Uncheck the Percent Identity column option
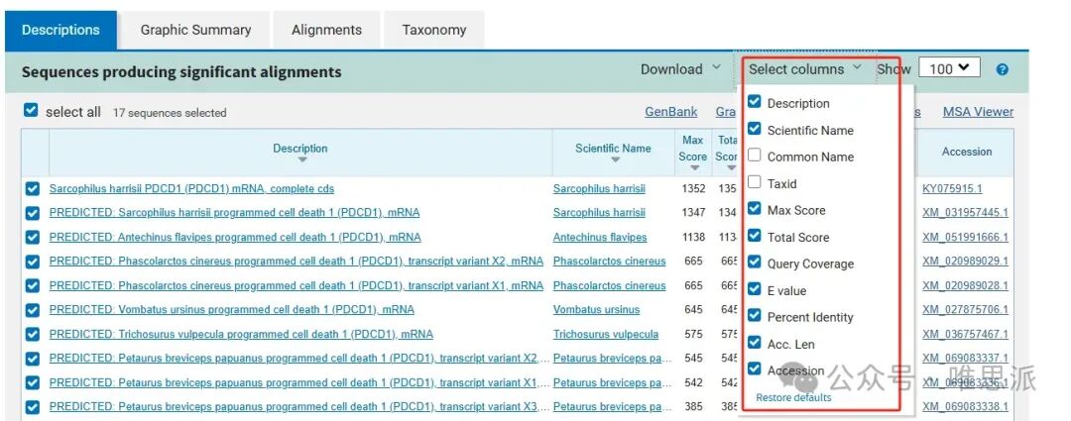 tap(754, 315)
